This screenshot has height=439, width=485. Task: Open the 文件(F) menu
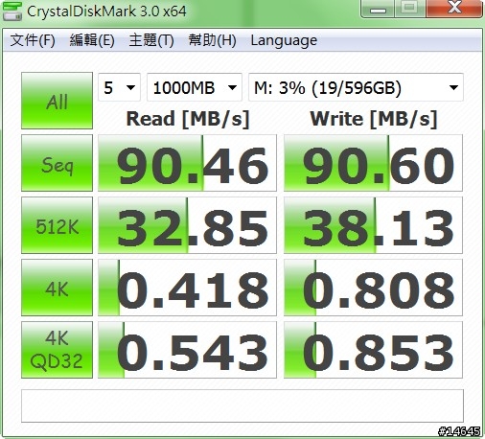33,40
